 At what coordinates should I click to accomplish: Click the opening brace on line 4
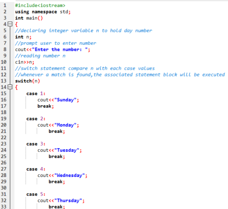coord(16,24)
